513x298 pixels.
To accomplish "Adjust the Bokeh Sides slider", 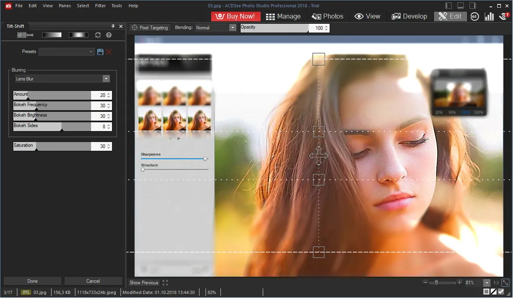I will tap(52, 126).
